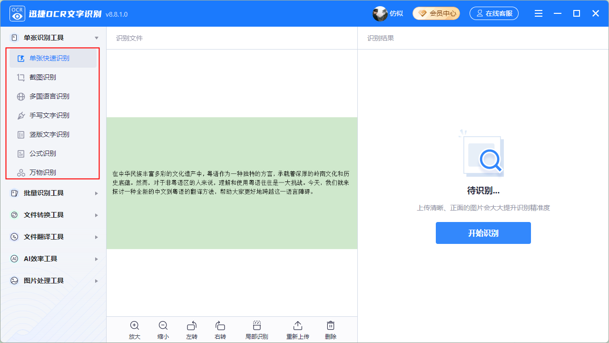Click the 待识别... status text
The width and height of the screenshot is (609, 343).
tap(483, 191)
